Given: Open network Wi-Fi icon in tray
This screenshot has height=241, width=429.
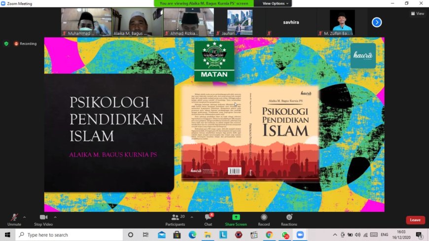Looking at the screenshot, I should coord(365,235).
